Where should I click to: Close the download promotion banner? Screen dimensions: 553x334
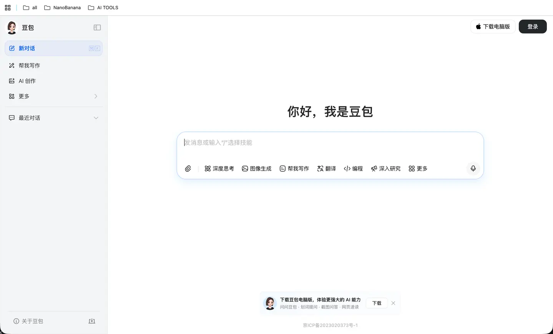[393, 303]
